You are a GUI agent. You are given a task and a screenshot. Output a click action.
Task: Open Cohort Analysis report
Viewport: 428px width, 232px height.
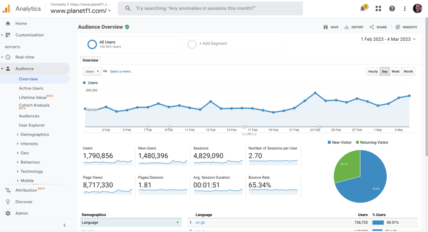click(34, 105)
